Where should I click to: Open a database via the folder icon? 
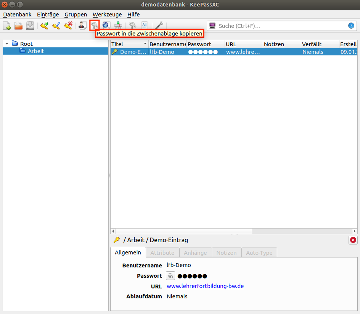click(18, 26)
